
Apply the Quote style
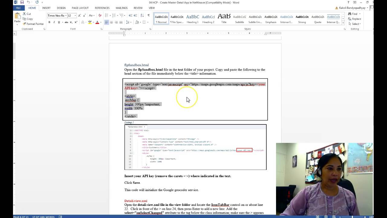coord(318,19)
